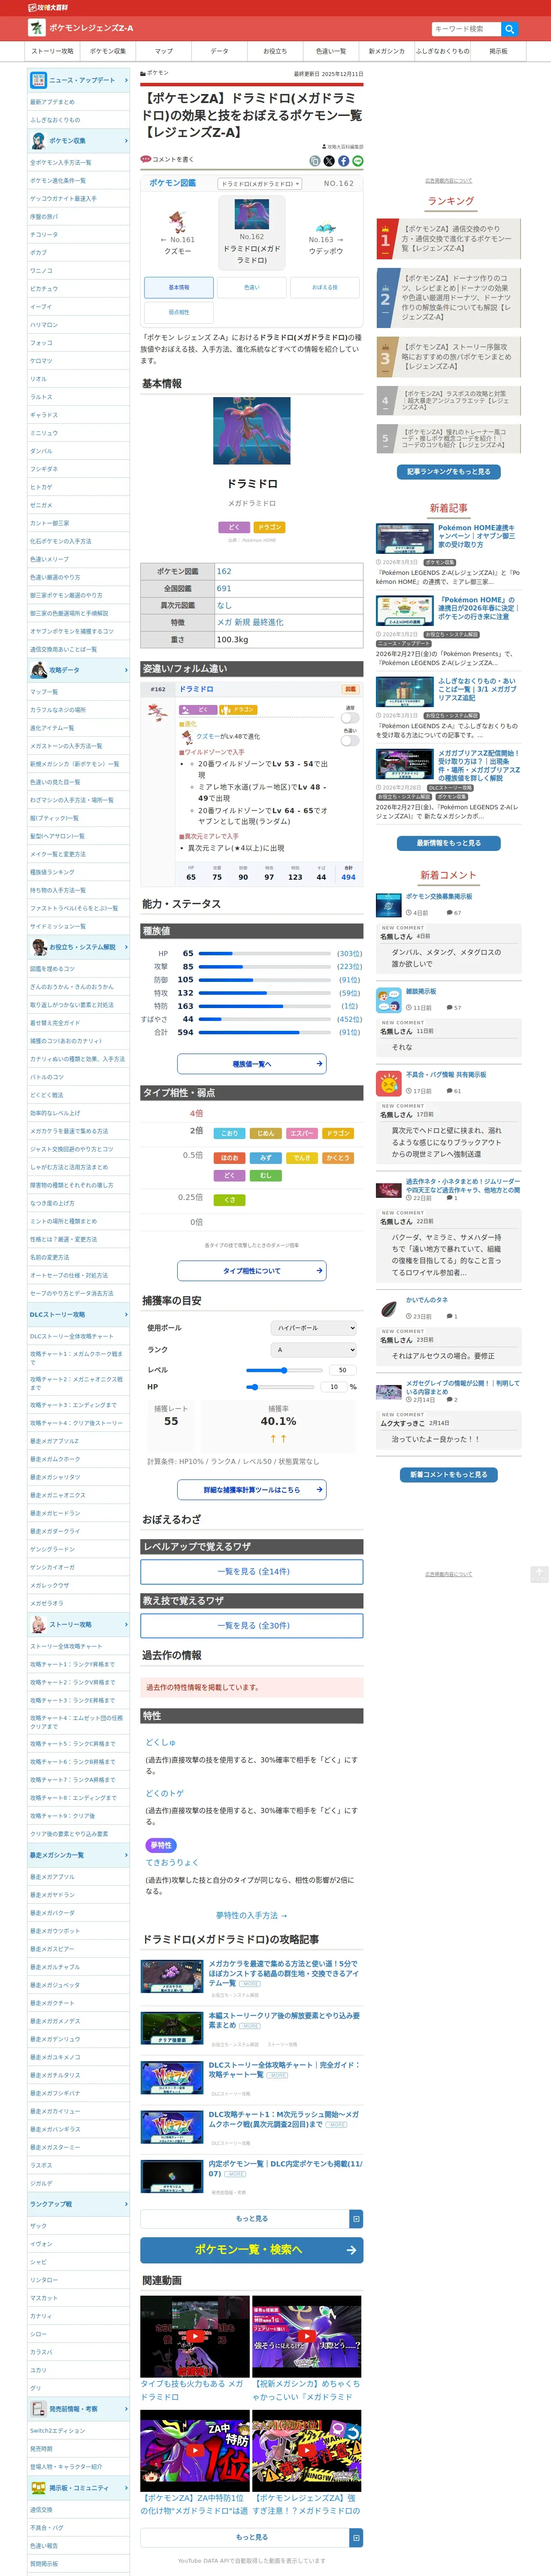
Task: Click the レベル number field showing 50
Action: [x=342, y=1370]
